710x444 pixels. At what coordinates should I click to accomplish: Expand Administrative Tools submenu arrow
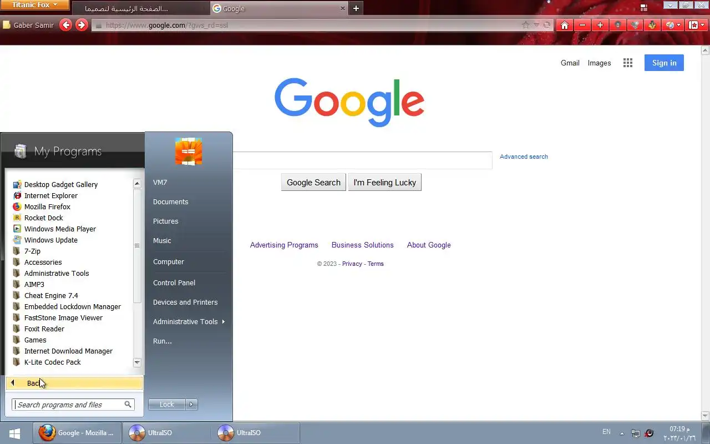coord(223,321)
